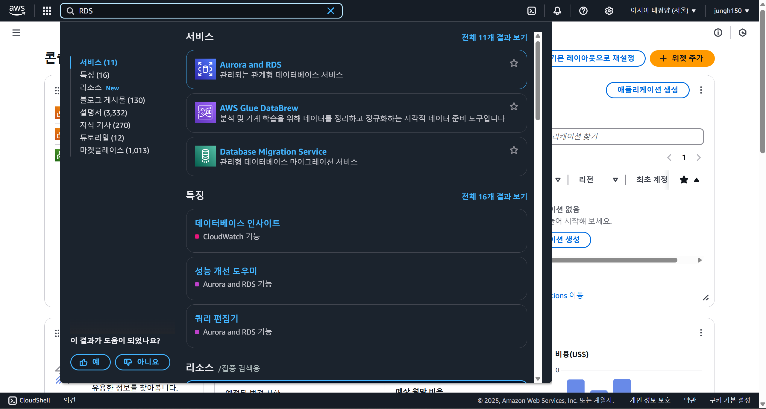Open the help question mark icon
The image size is (766, 409).
point(583,11)
